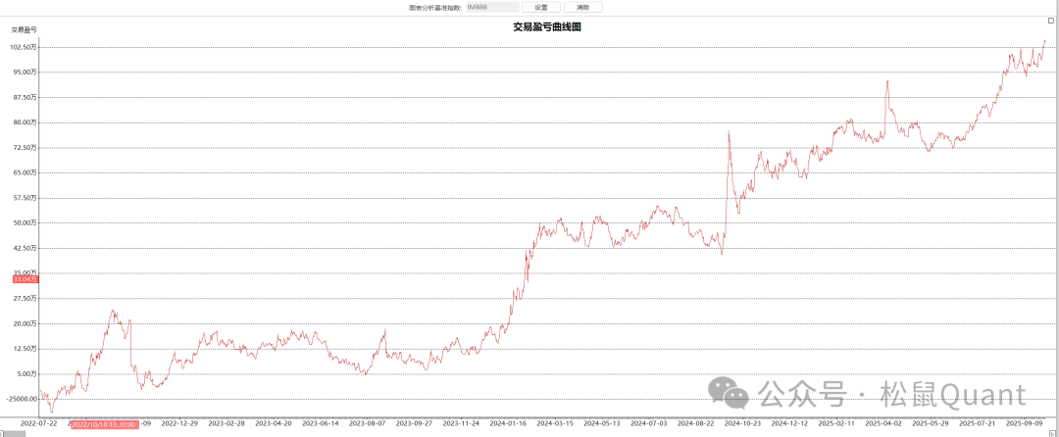Viewport: 1059px width, 437px height.
Task: Select the -25000.00 y-axis tick
Action: 22,399
